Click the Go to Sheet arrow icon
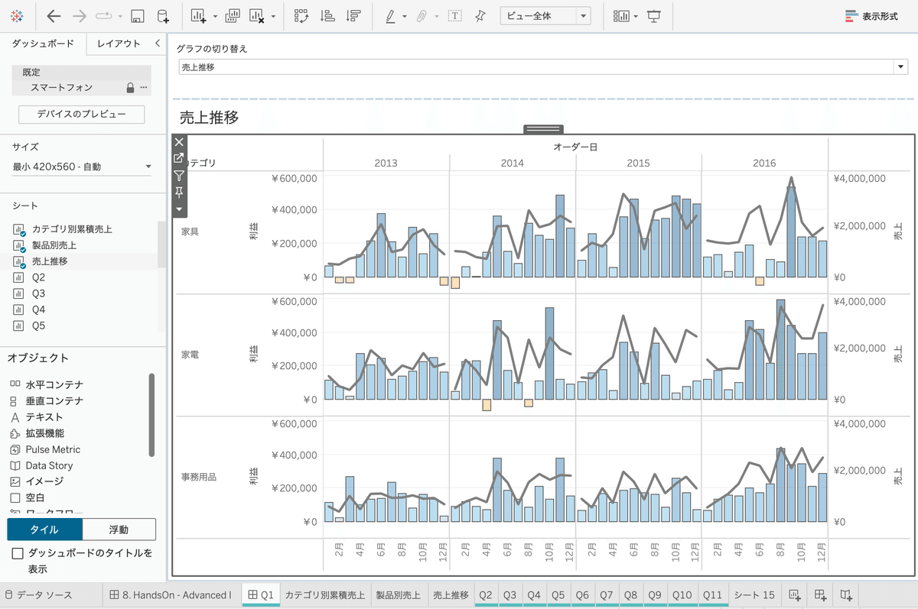This screenshot has width=918, height=609. [x=178, y=157]
